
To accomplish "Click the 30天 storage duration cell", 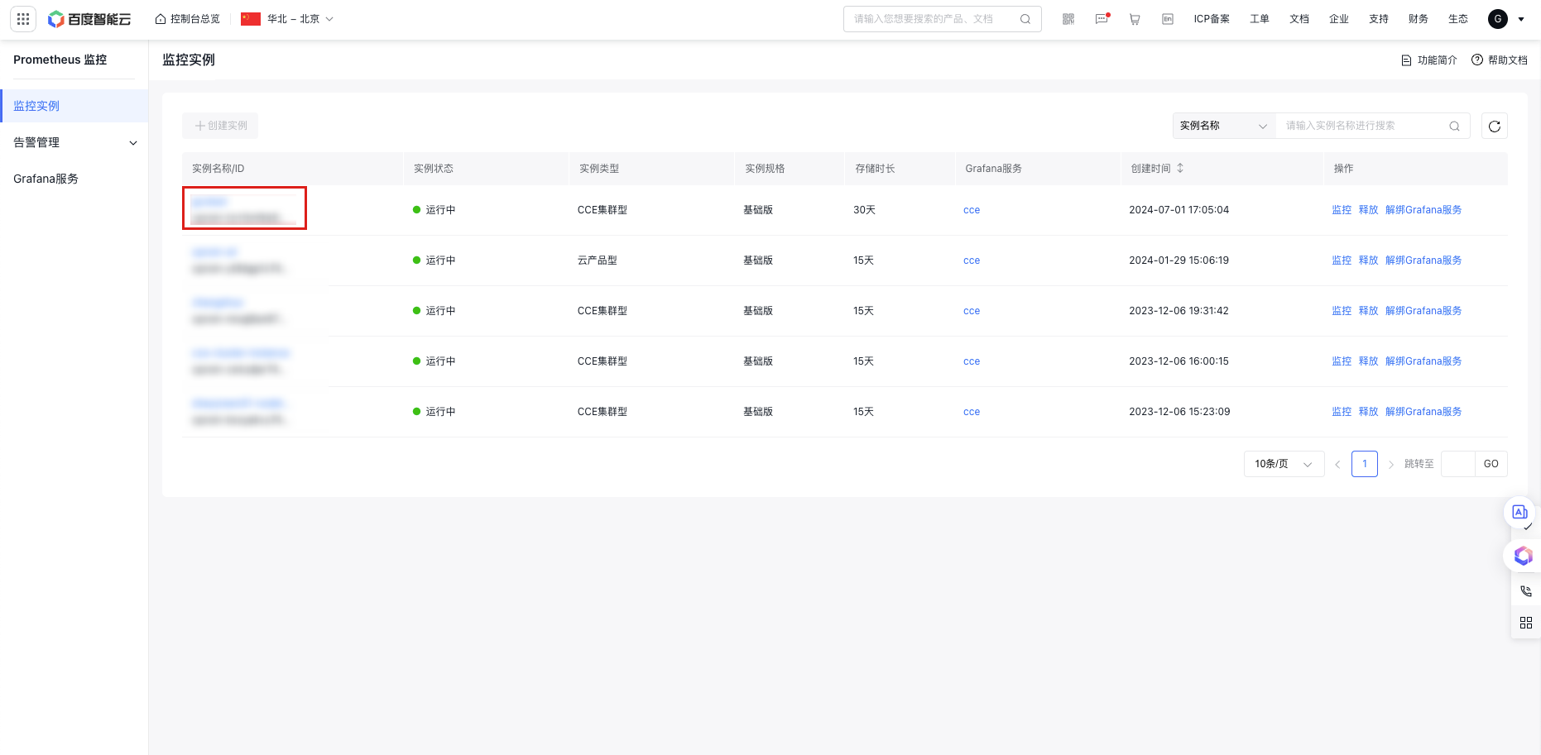I will pos(864,210).
